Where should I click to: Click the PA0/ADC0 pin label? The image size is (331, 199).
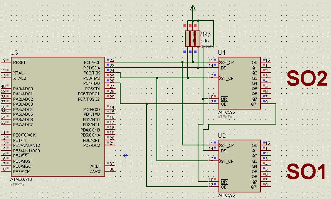point(23,89)
